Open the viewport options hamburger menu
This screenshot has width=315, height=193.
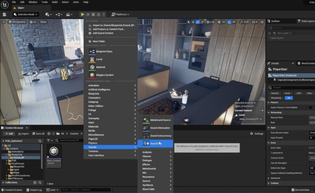[4, 22]
